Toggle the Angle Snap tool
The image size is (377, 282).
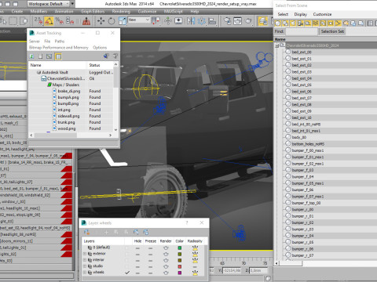point(49,21)
